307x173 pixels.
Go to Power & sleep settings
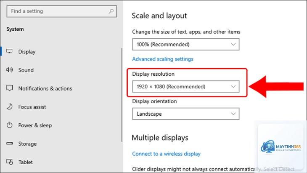click(x=35, y=125)
